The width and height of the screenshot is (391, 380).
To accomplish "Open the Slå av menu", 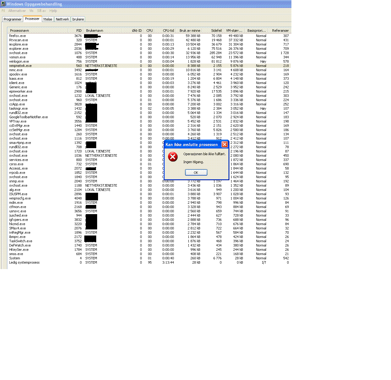I will pos(42,11).
